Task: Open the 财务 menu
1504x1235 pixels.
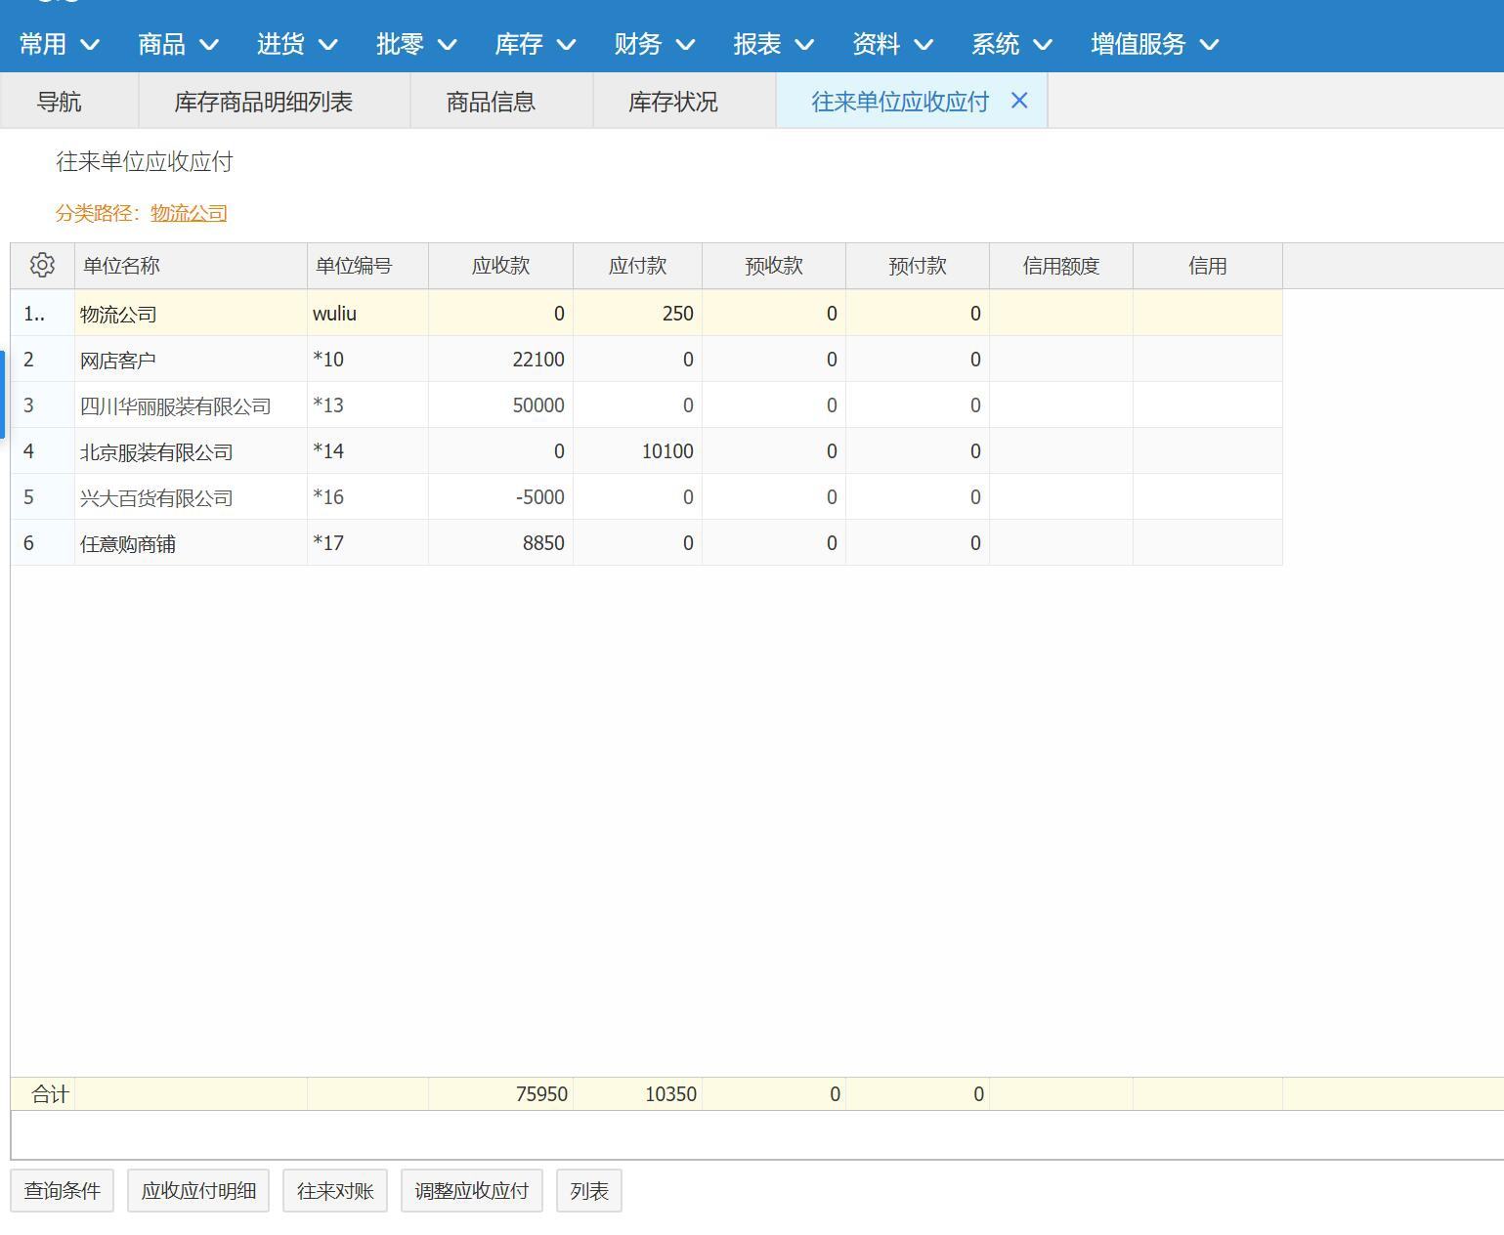Action: pos(654,44)
